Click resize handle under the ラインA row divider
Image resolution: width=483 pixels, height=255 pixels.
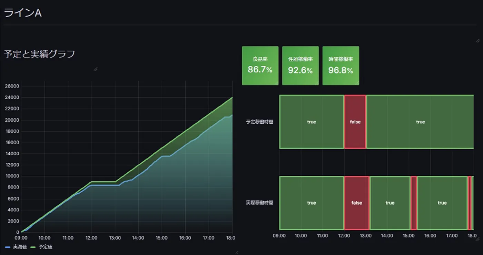click(477, 41)
